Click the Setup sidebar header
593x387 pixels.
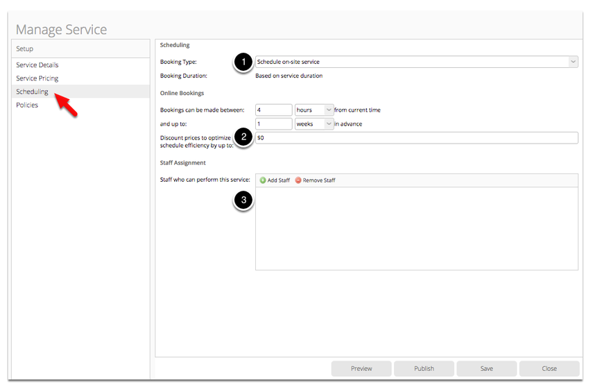tap(80, 49)
